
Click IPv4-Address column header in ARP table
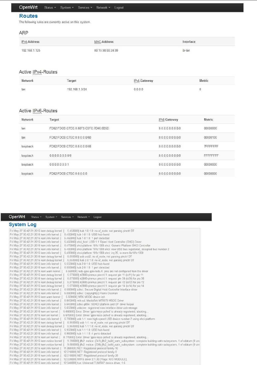click(30, 42)
